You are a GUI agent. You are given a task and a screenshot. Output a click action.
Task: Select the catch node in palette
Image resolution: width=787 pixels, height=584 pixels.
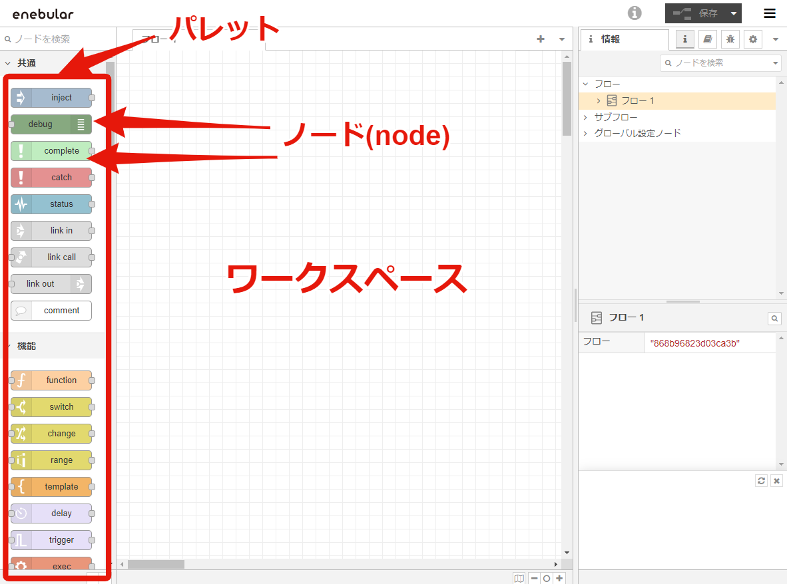click(51, 178)
